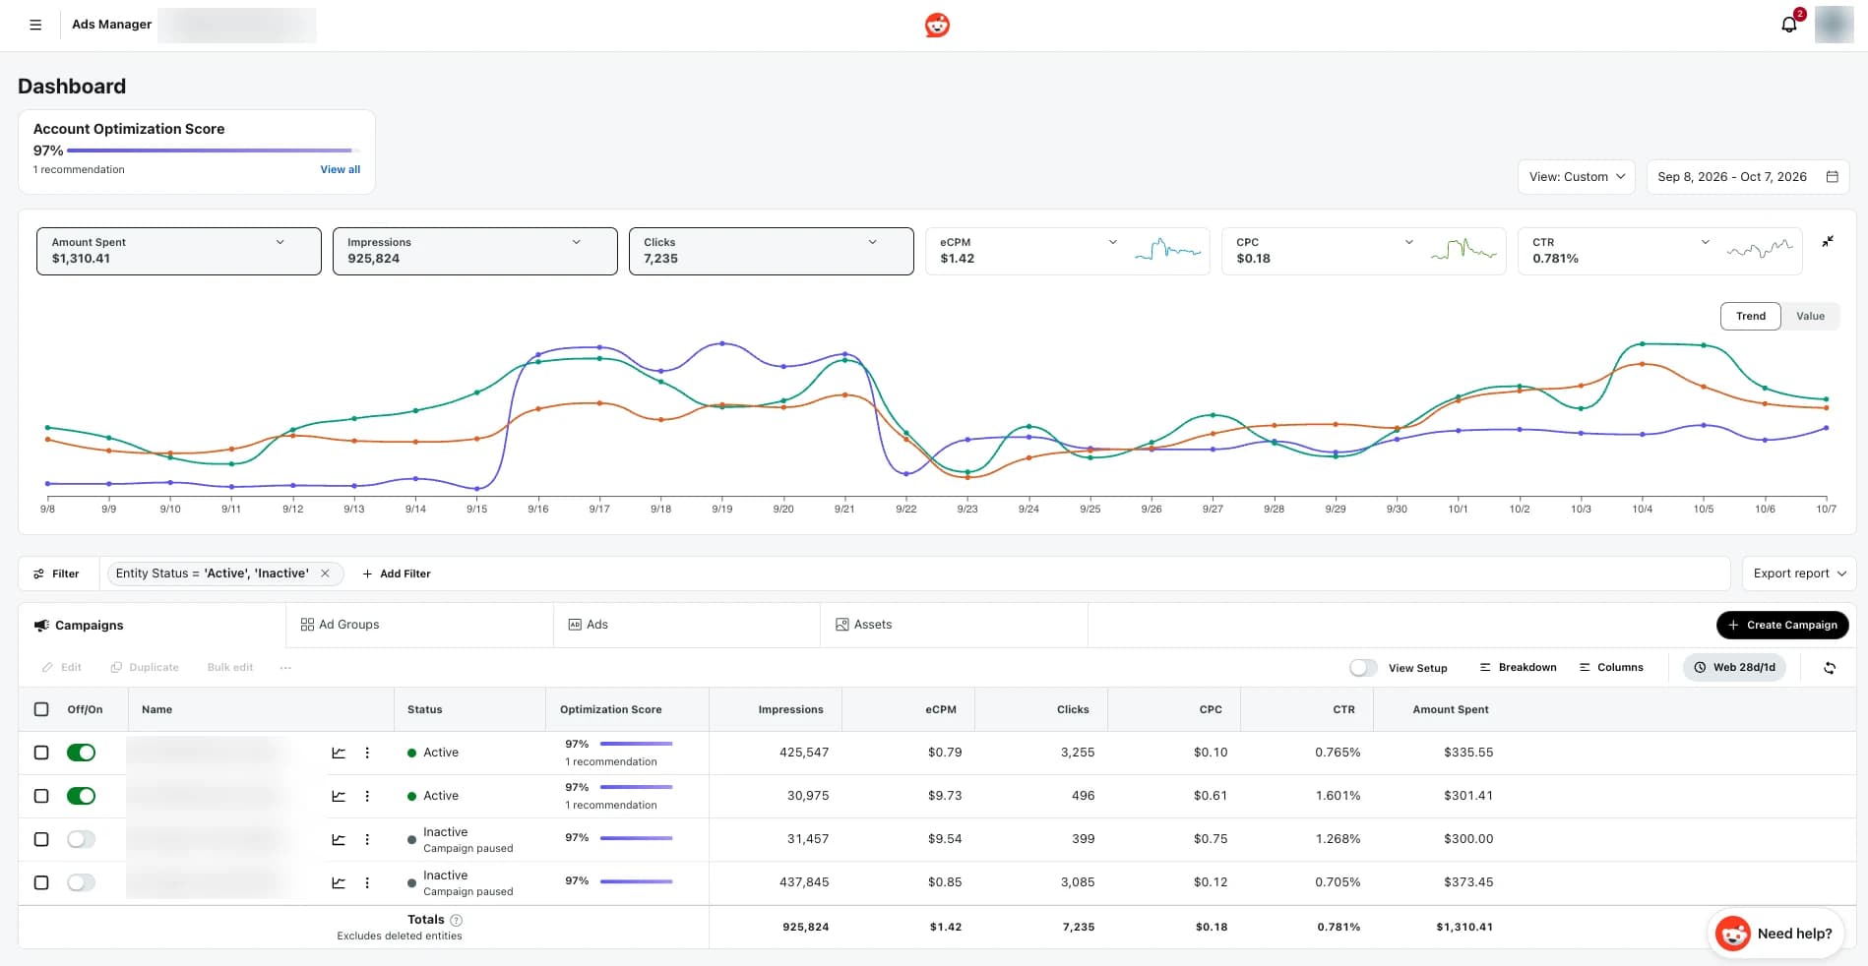Open the user profile avatar

[x=1834, y=25]
